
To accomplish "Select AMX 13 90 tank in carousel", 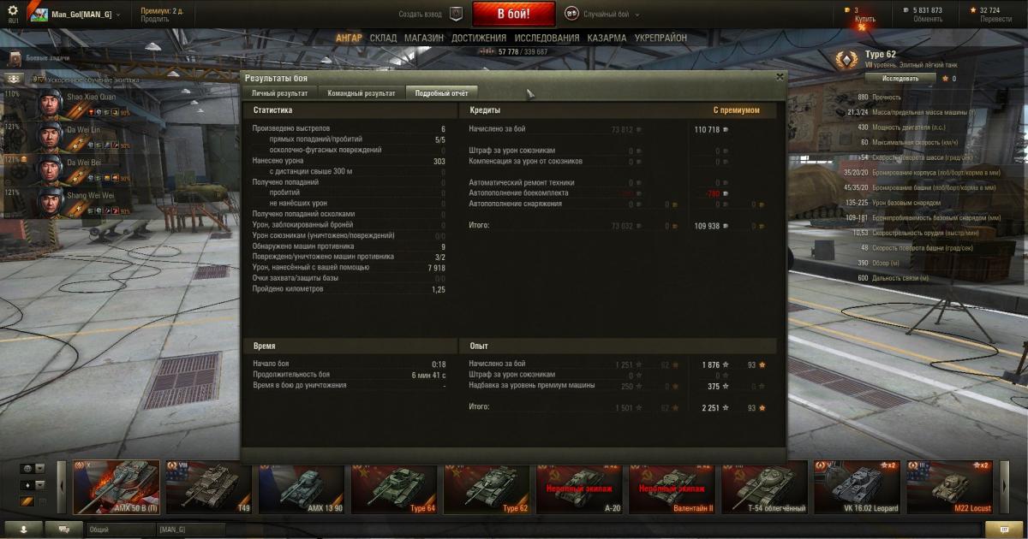I will point(301,487).
